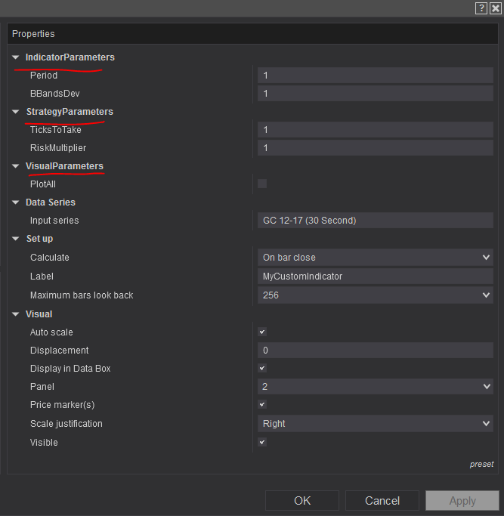Collapse the Set up section
This screenshot has width=504, height=516.
click(16, 239)
